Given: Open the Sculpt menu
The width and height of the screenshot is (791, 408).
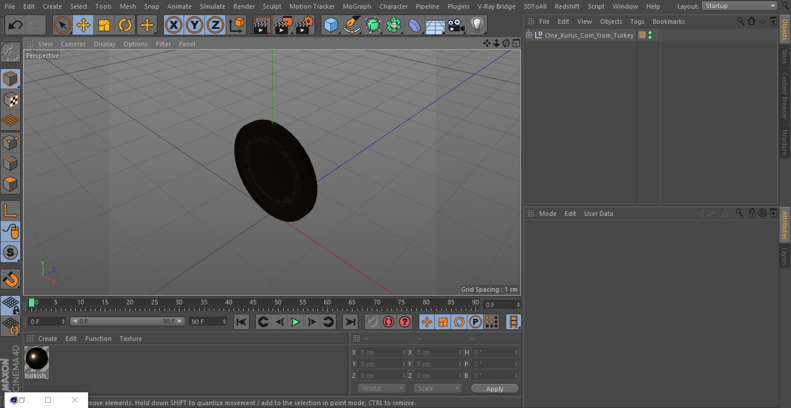Looking at the screenshot, I should click(x=272, y=6).
